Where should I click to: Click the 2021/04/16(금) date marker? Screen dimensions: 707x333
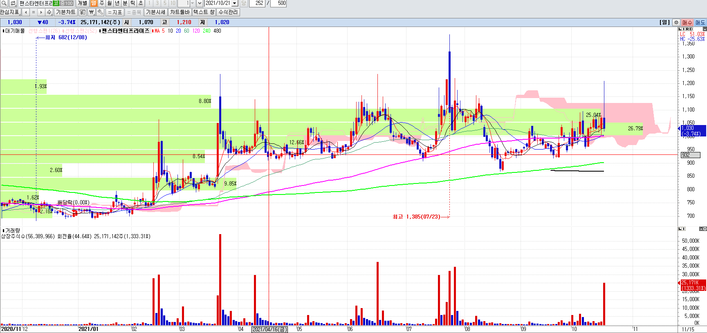269,329
